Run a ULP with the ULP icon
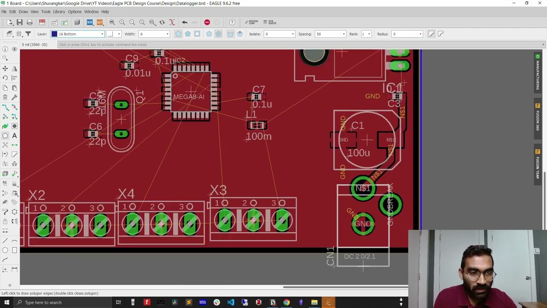 [100, 22]
